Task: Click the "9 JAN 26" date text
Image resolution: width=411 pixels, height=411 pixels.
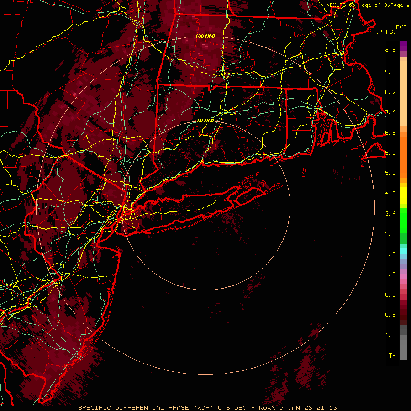Action: click(295, 408)
